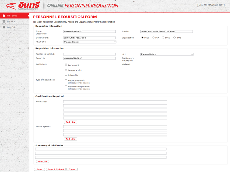230x172 pixels.
Task: Select ISUB organization radio button
Action: pos(174,38)
